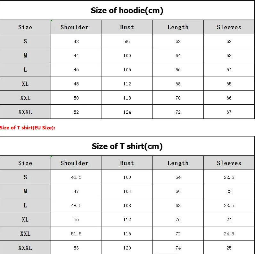Select the Shoulder header in the hoodie table
The width and height of the screenshot is (255, 254).
[x=74, y=27]
